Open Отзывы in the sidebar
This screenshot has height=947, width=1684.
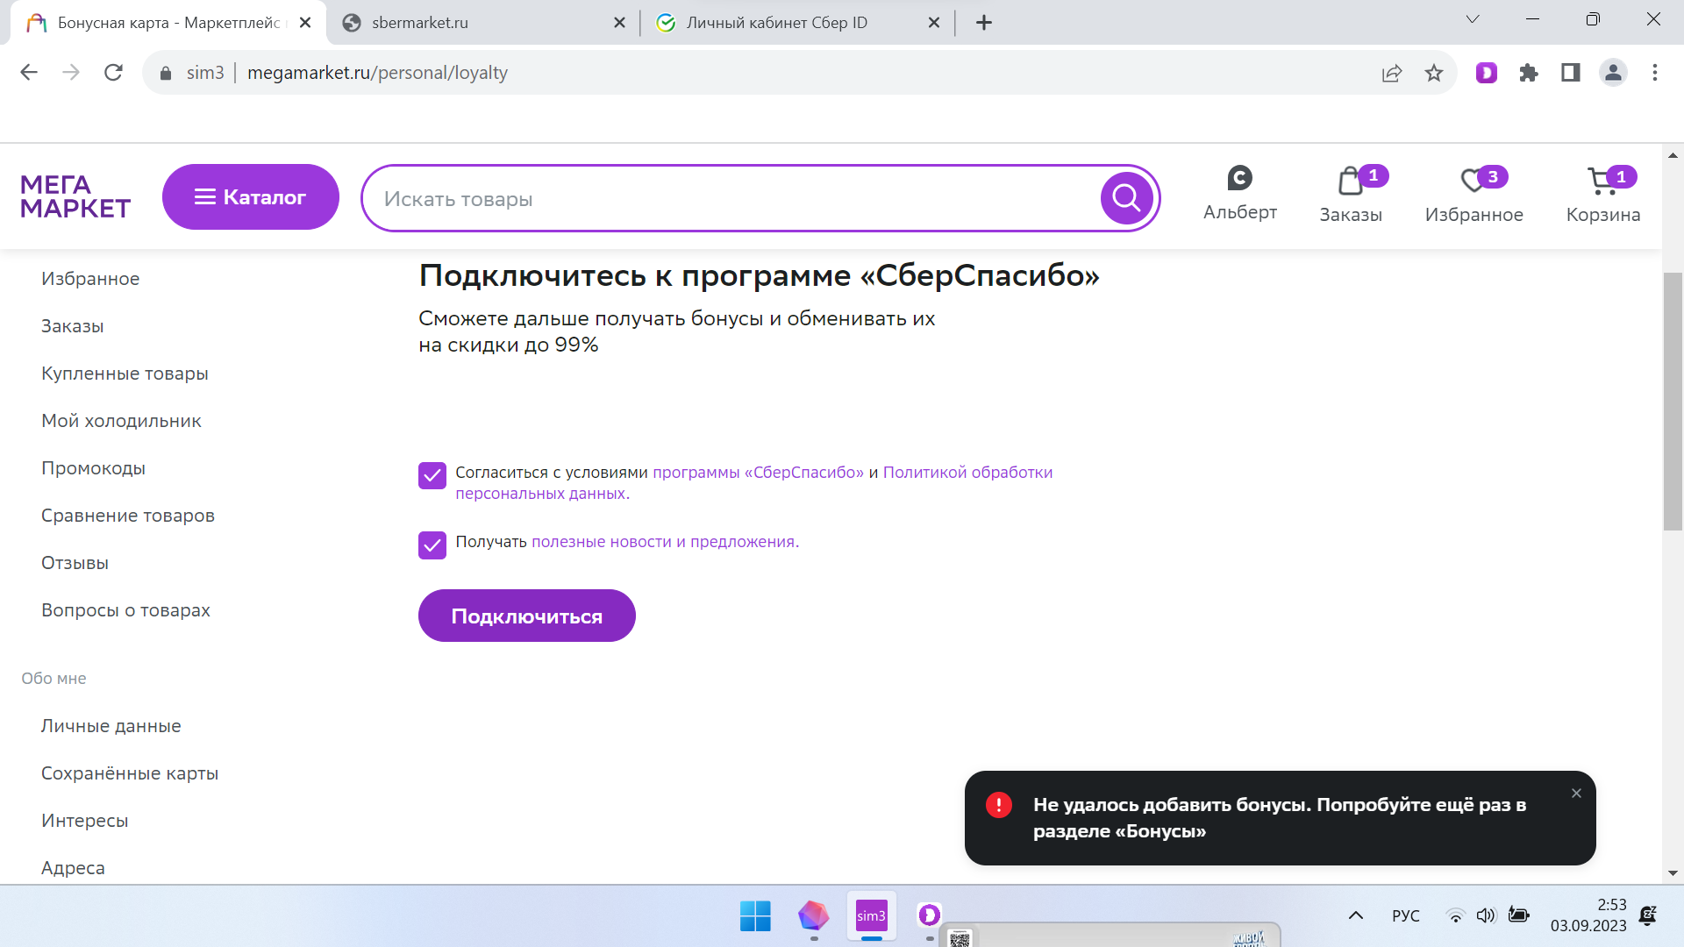[x=75, y=563]
